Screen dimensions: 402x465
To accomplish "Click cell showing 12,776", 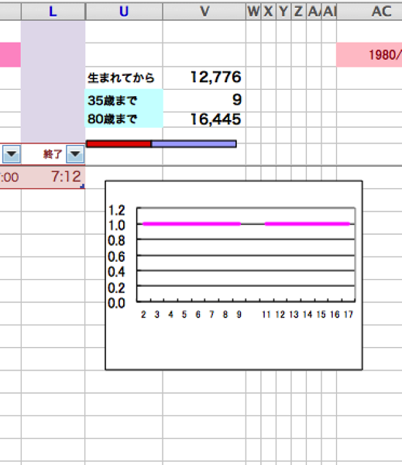I will pyautogui.click(x=204, y=77).
